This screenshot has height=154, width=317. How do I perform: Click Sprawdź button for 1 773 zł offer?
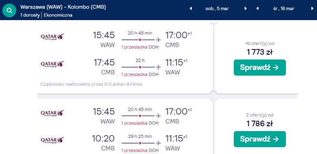[260, 68]
